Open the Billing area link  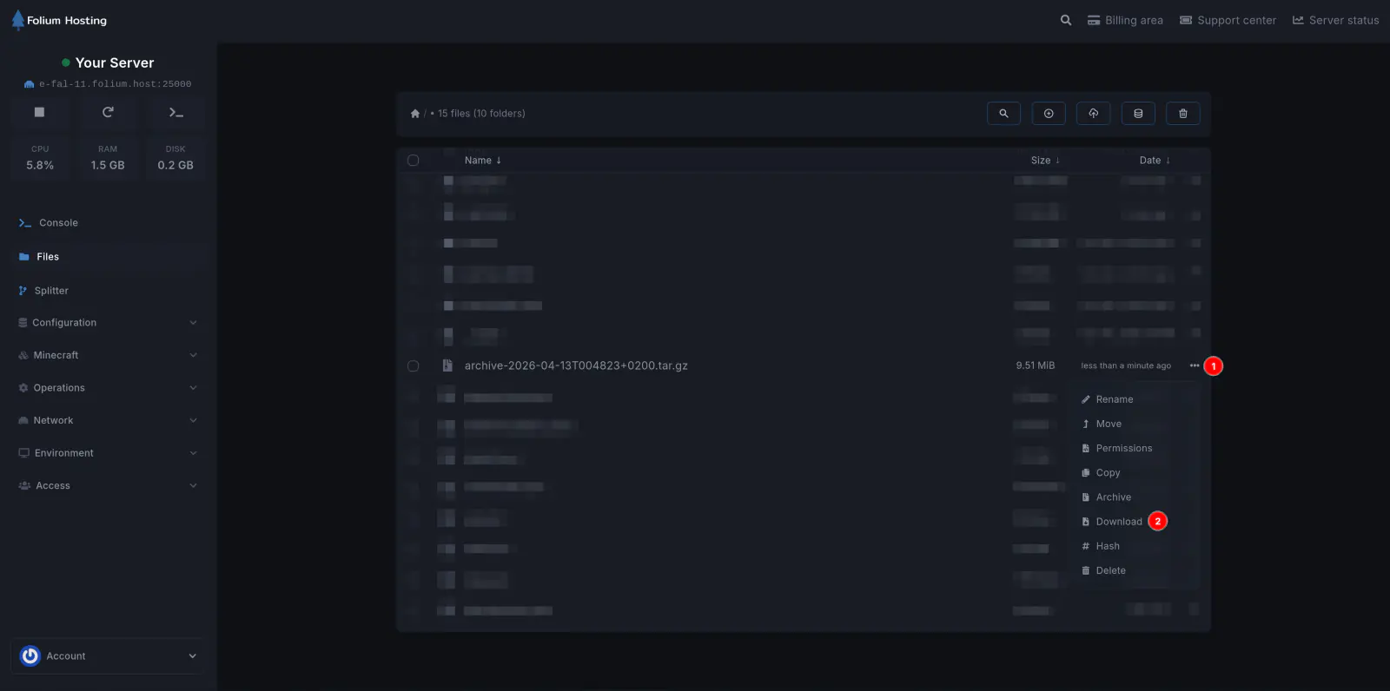click(x=1125, y=21)
